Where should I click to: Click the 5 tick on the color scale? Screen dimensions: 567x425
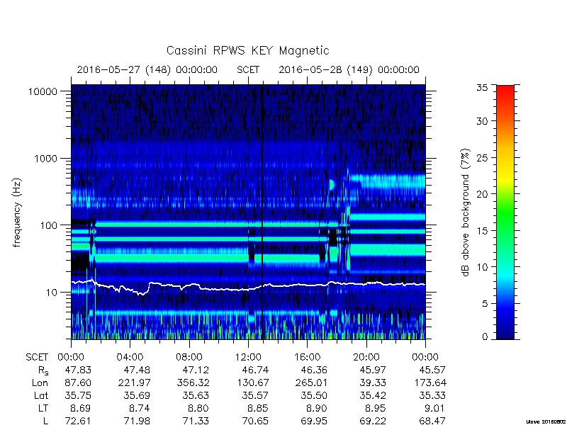click(485, 304)
